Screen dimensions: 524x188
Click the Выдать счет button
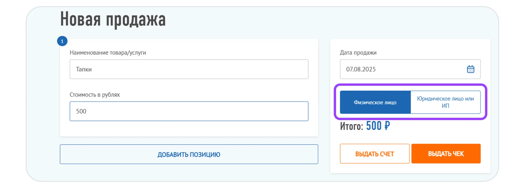tap(374, 154)
